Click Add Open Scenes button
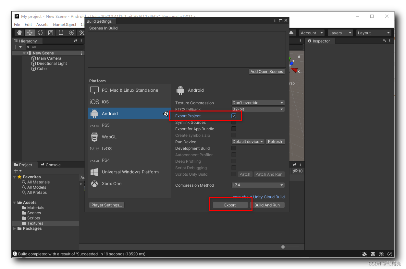Screen dimensions: 406x269 [x=267, y=72]
